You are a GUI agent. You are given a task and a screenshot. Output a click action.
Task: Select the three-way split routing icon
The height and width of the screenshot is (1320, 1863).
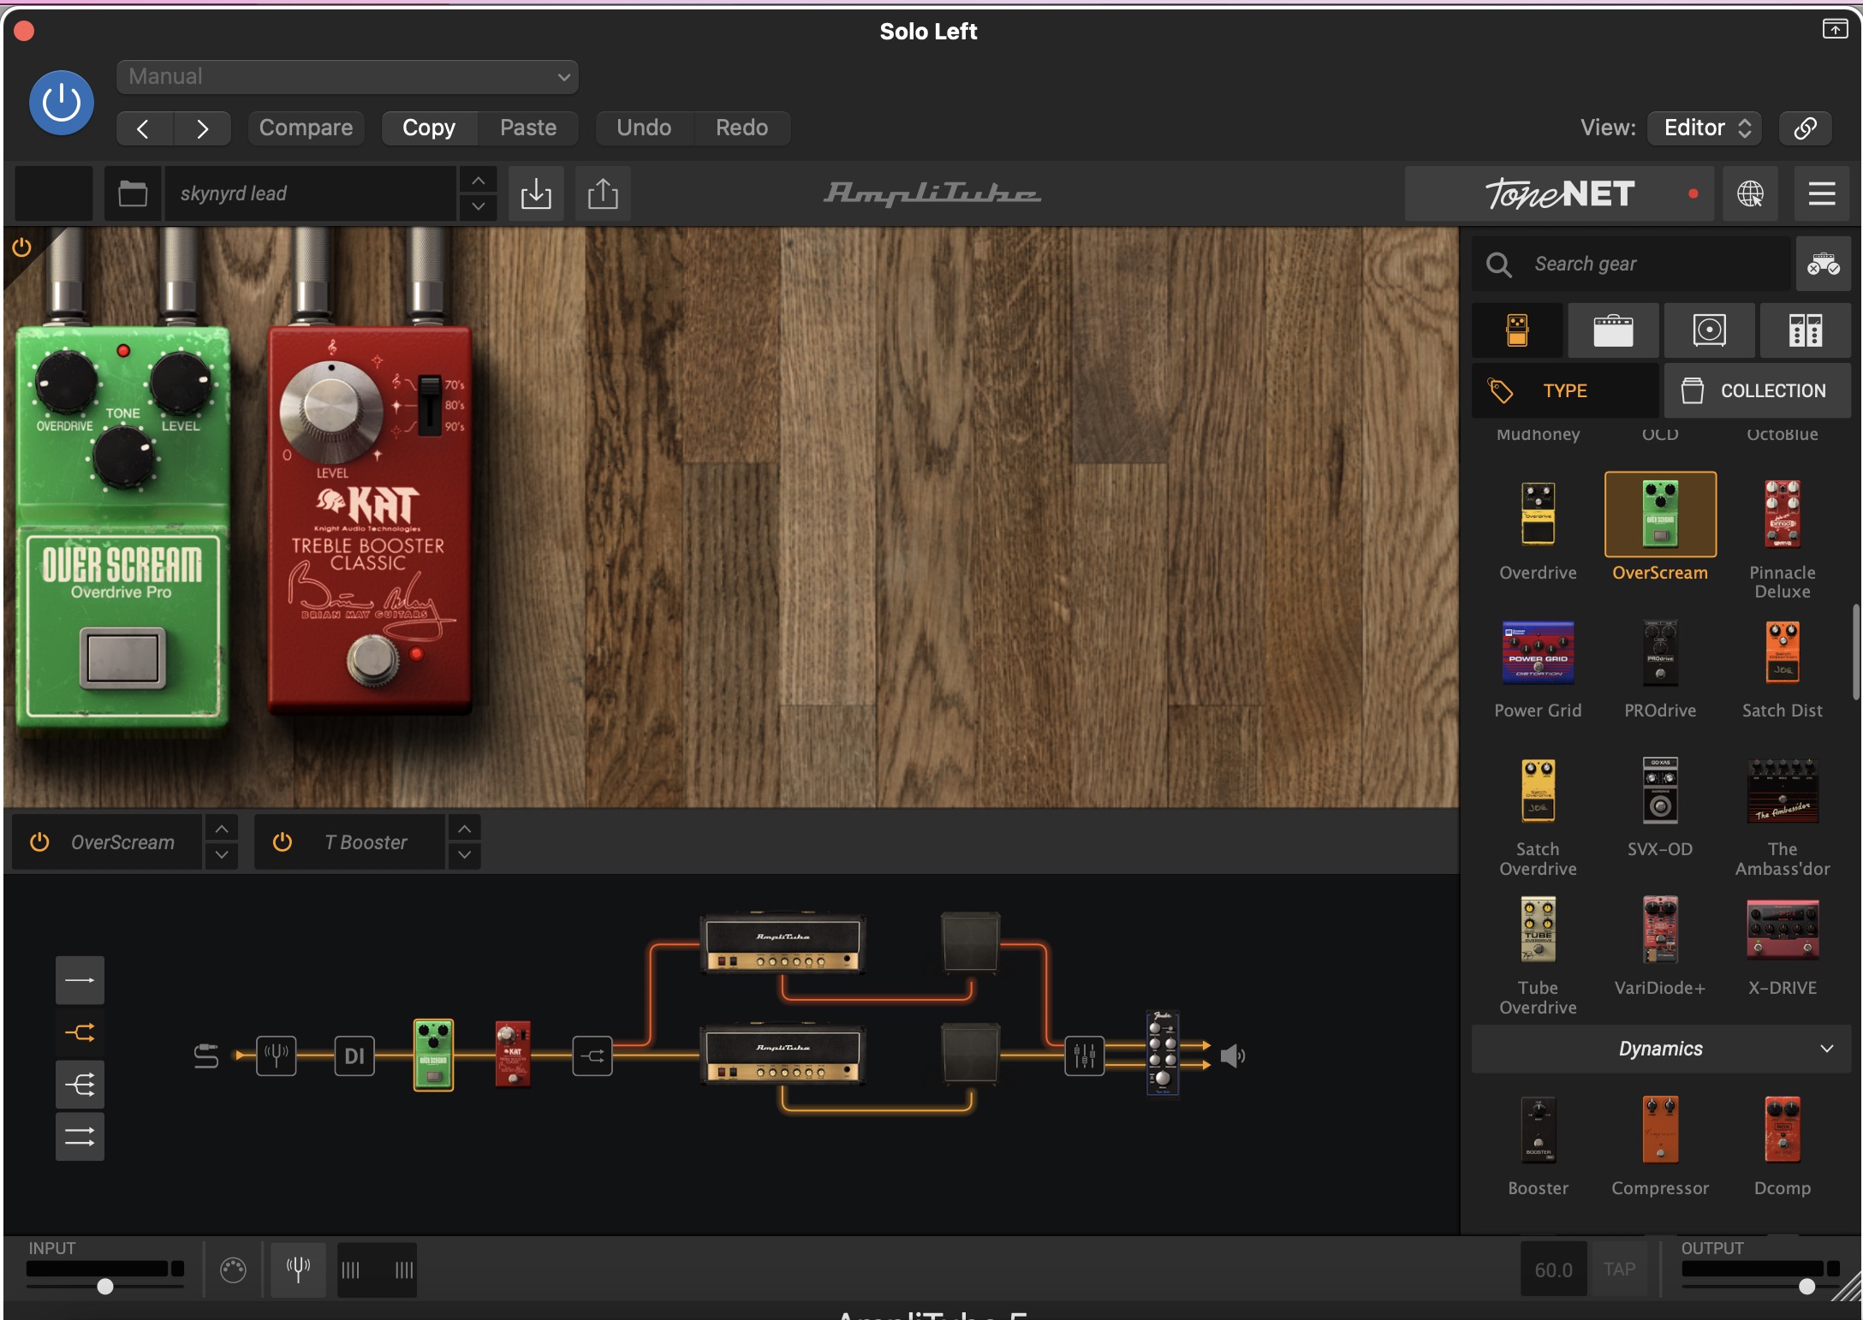80,1085
